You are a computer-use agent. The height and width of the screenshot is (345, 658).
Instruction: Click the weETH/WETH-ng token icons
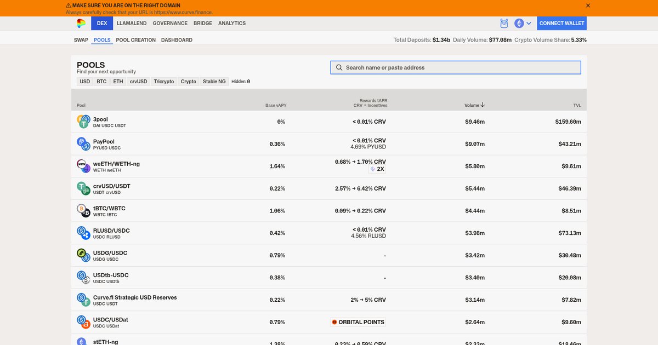click(83, 166)
